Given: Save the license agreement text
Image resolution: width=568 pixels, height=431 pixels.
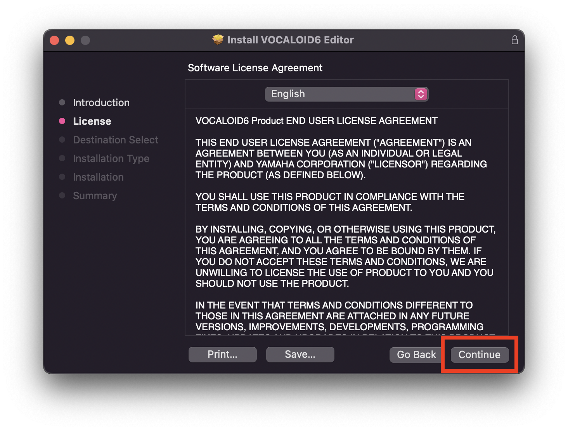Looking at the screenshot, I should pyautogui.click(x=300, y=354).
